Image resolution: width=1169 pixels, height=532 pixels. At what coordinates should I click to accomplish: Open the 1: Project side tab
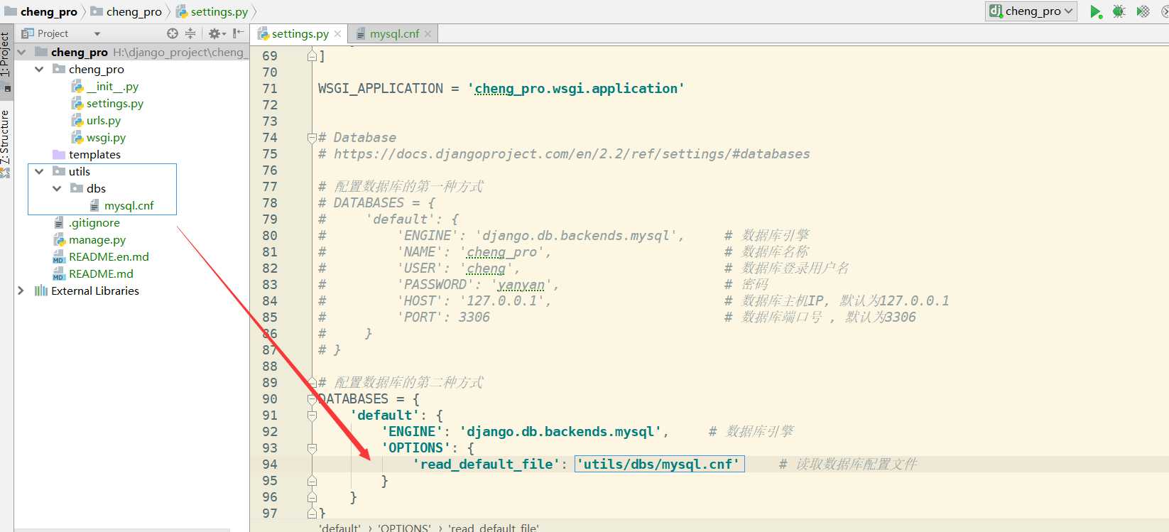pyautogui.click(x=6, y=61)
